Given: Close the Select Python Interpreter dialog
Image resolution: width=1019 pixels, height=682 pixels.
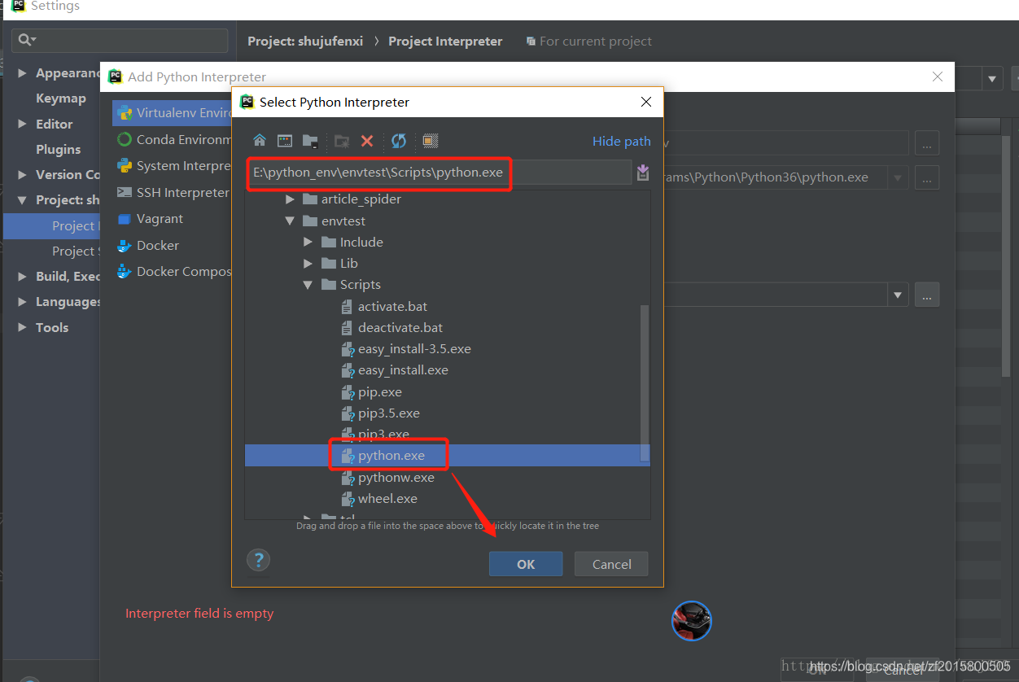Looking at the screenshot, I should tap(646, 102).
